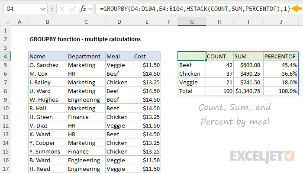
Task: Select the 'Department' header cell
Action: coord(86,56)
